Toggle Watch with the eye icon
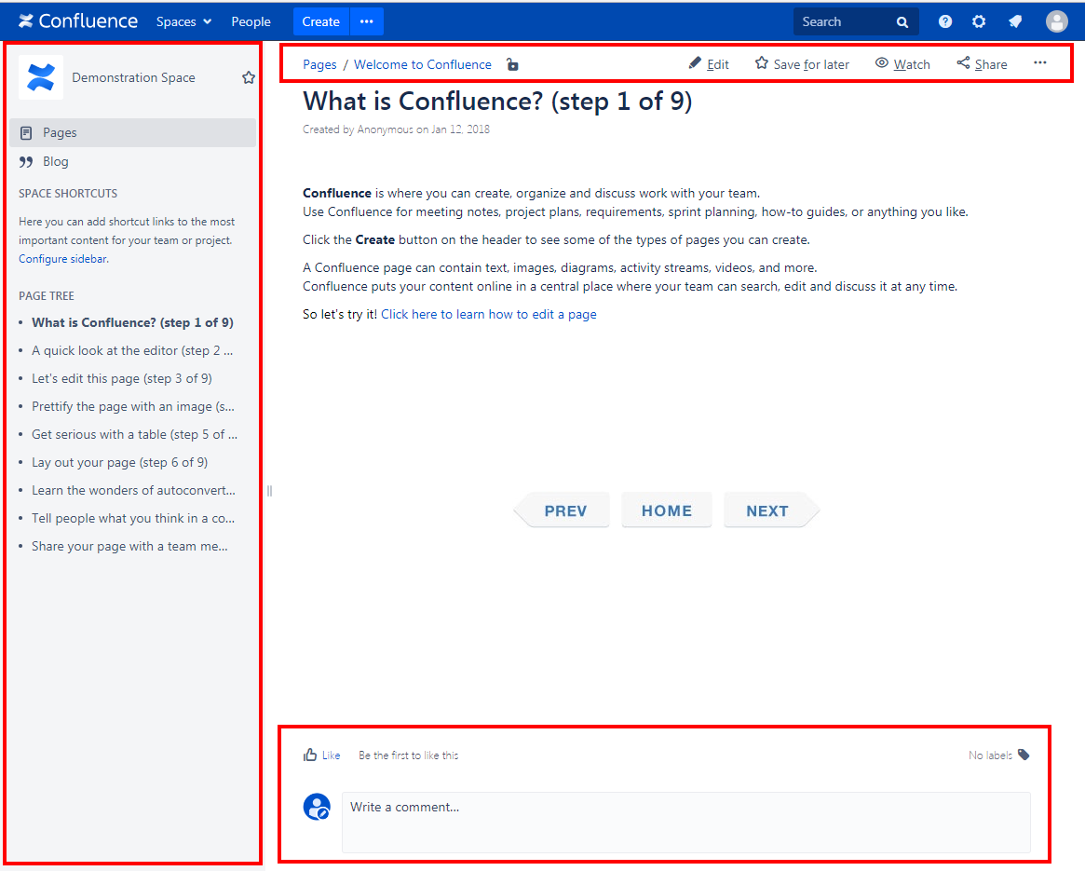This screenshot has width=1085, height=871. (902, 64)
